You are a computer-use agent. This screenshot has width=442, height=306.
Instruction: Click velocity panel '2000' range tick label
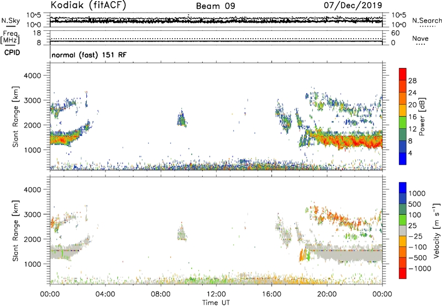click(x=32, y=239)
